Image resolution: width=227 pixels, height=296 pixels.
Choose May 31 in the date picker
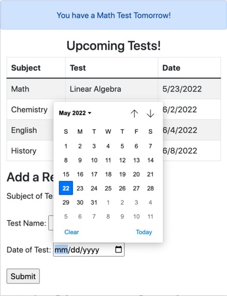[x=94, y=202]
